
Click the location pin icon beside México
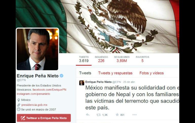pos(18,100)
